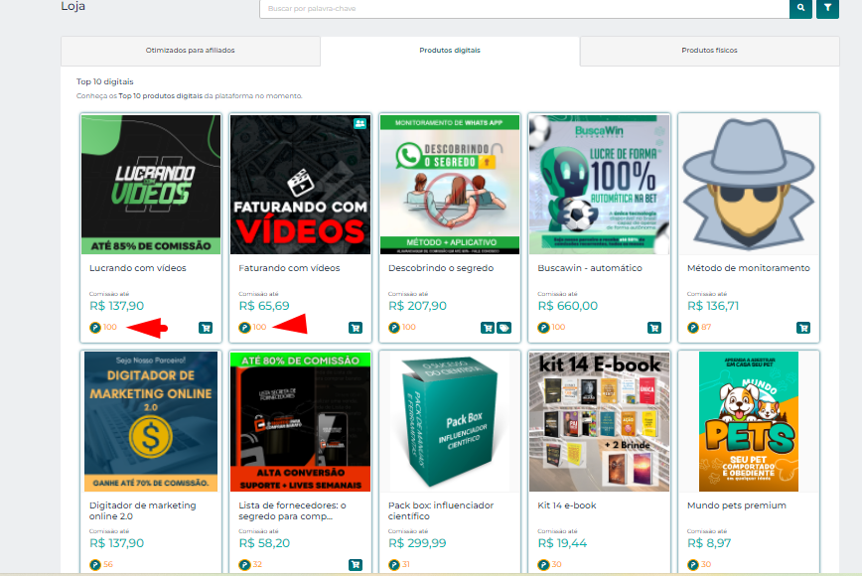
Task: Open the Produtos físicos tab
Action: click(709, 51)
